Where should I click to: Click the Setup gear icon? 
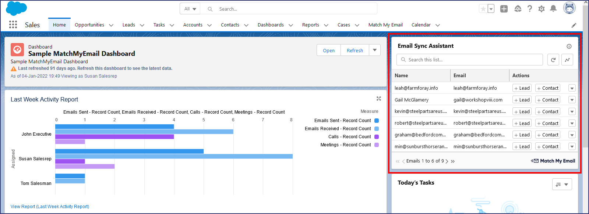(x=541, y=9)
